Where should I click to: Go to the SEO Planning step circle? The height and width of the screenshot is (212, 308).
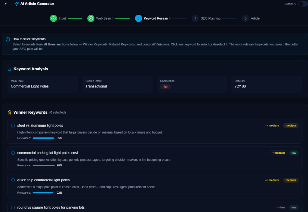[x=195, y=18]
